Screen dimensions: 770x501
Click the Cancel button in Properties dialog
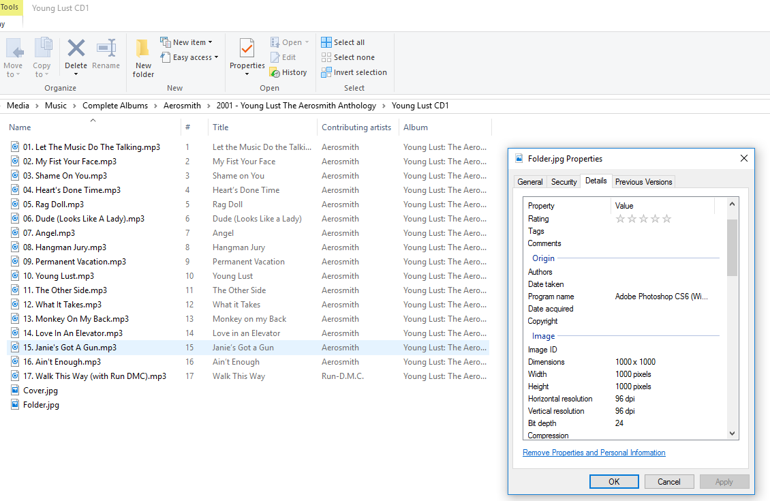point(669,482)
